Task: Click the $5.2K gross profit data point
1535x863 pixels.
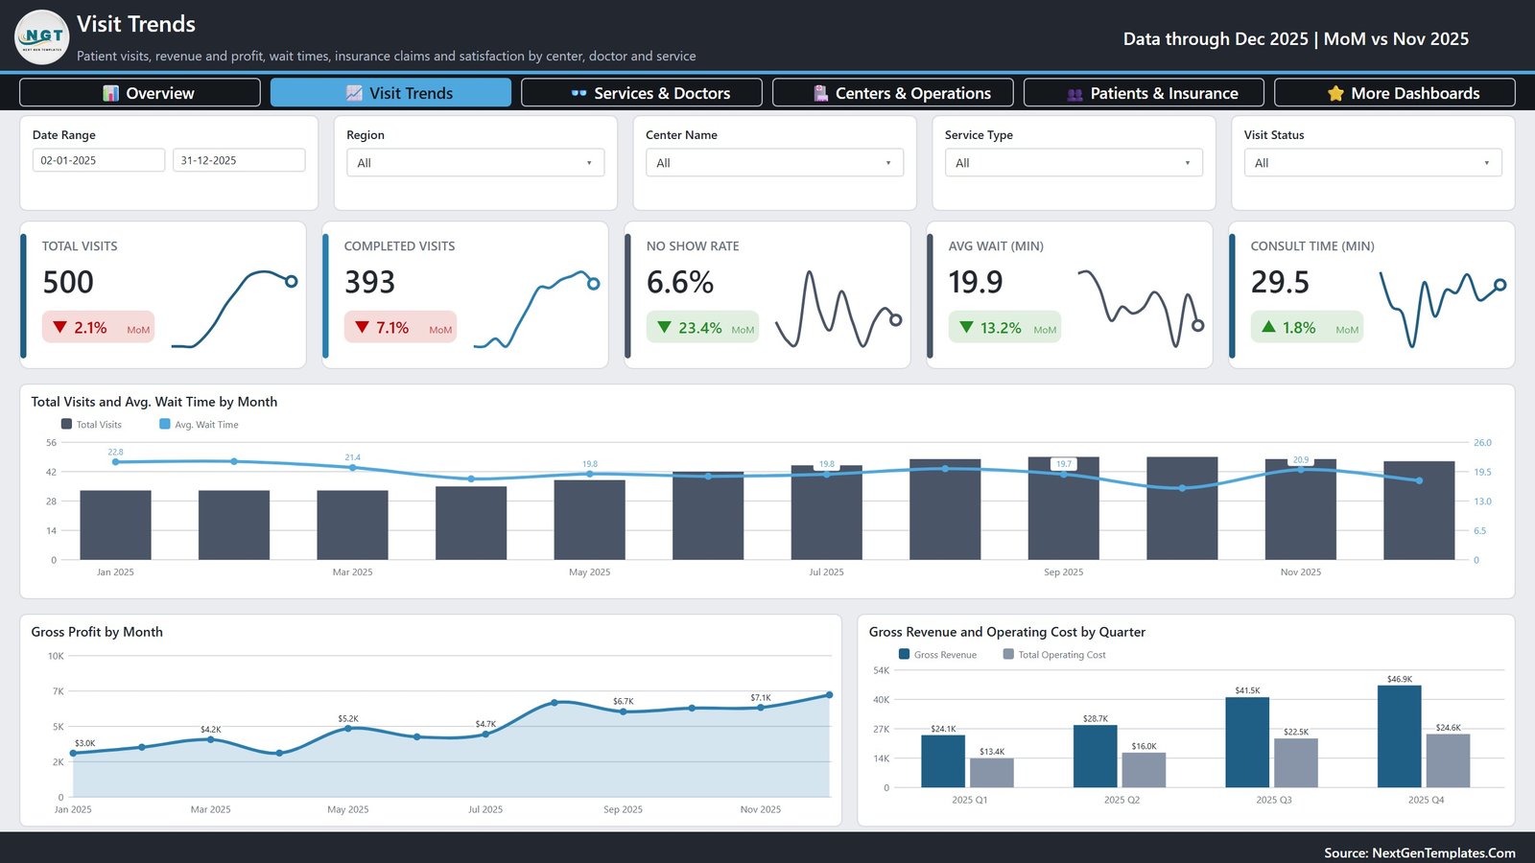Action: [348, 729]
